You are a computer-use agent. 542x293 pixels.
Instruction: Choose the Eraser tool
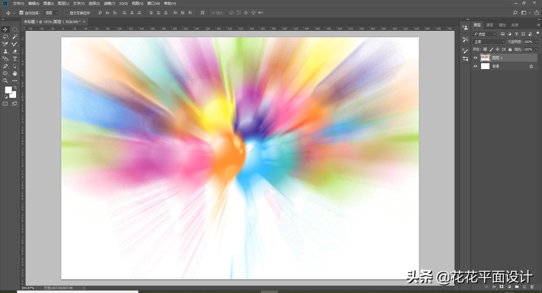pos(15,51)
